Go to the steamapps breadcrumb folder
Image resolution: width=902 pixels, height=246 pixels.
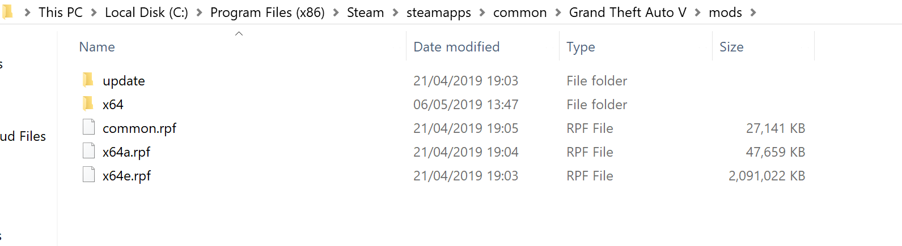coord(438,12)
